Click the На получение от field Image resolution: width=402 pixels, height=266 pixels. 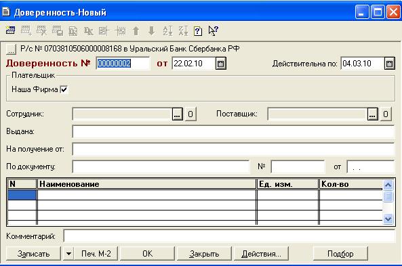coord(233,149)
